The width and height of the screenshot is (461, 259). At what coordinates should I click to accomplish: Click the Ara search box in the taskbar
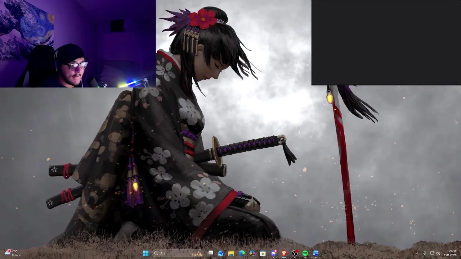(x=178, y=253)
